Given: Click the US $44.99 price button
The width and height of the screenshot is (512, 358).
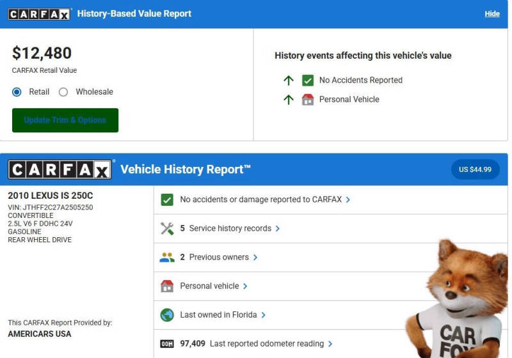Looking at the screenshot, I should click(x=475, y=169).
